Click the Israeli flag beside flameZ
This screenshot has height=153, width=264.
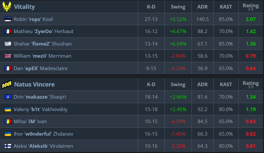tap(8, 44)
